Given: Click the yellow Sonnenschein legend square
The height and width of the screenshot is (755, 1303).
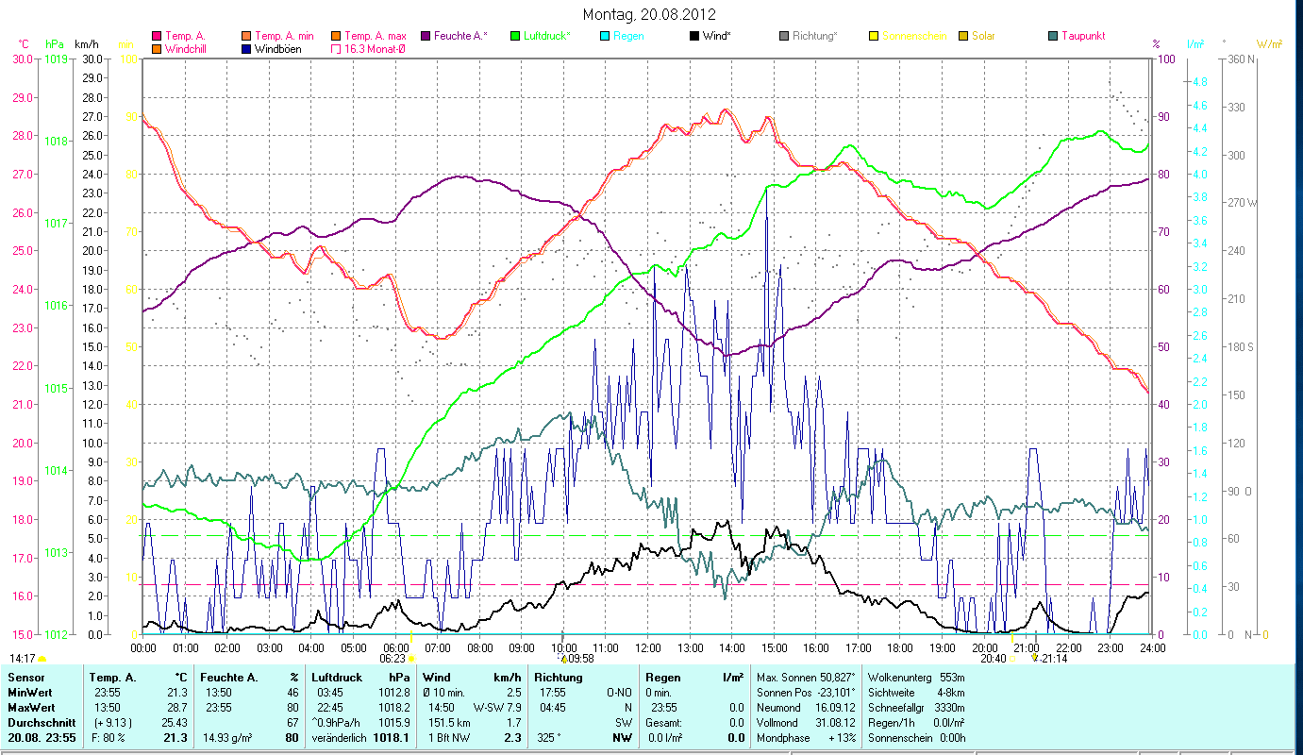Looking at the screenshot, I should [x=874, y=36].
